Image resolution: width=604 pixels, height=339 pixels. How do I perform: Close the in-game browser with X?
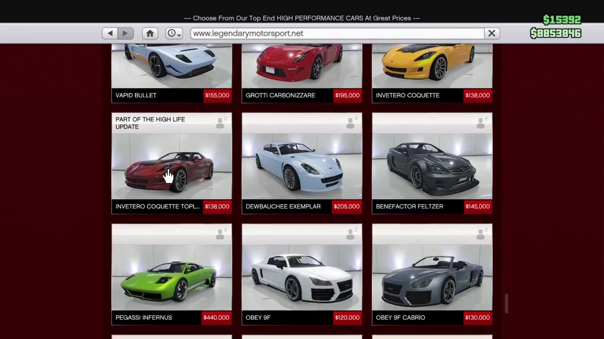[x=492, y=33]
